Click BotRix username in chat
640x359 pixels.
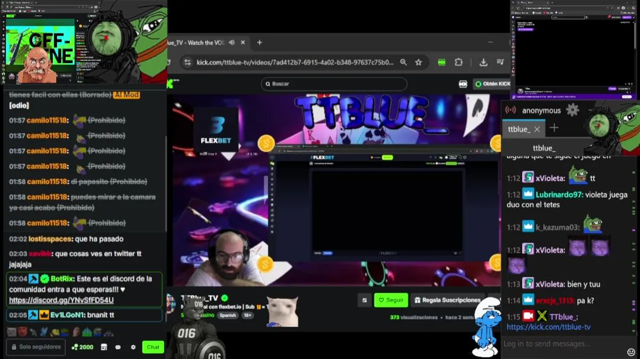63,279
